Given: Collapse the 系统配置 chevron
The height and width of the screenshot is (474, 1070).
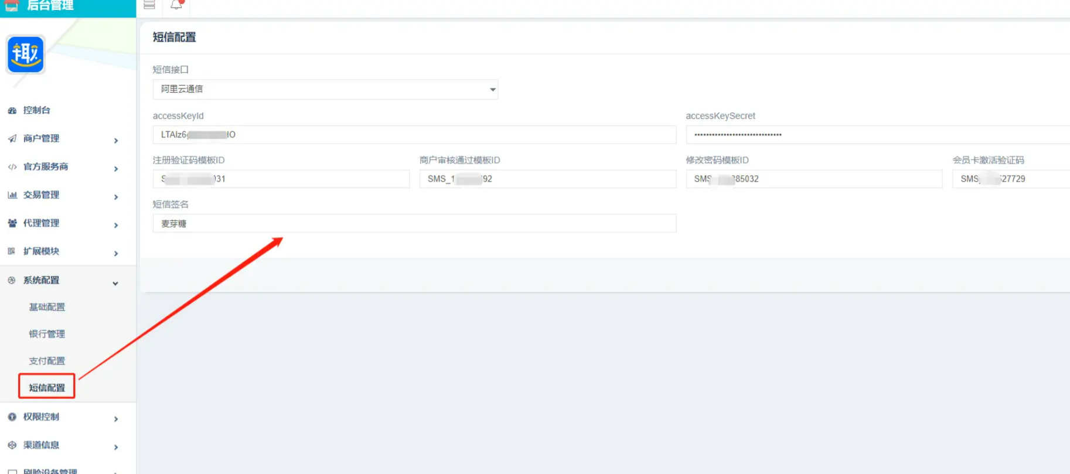Looking at the screenshot, I should pyautogui.click(x=115, y=283).
